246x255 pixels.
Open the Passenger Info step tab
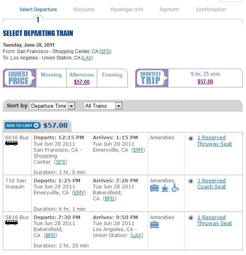pyautogui.click(x=127, y=10)
